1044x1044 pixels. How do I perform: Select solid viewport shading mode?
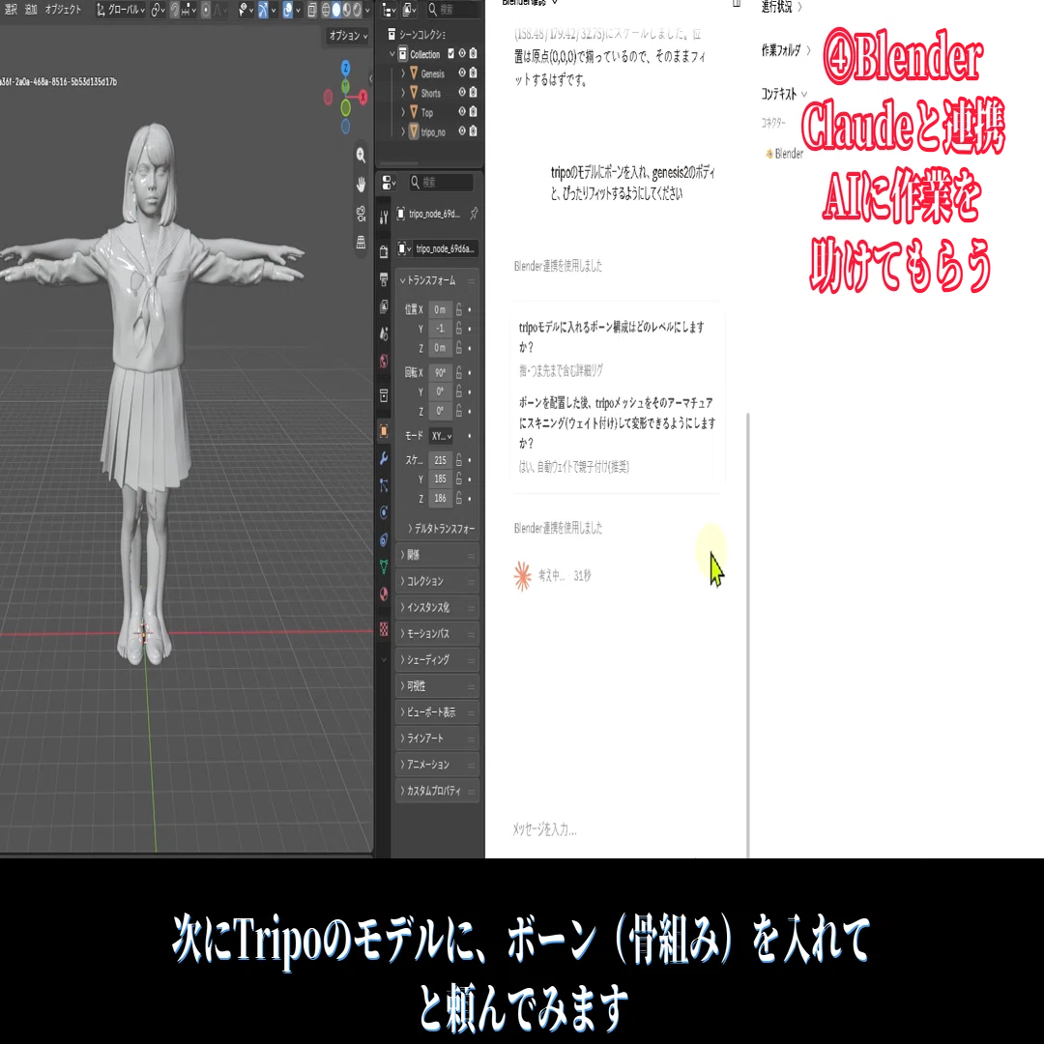pos(336,10)
